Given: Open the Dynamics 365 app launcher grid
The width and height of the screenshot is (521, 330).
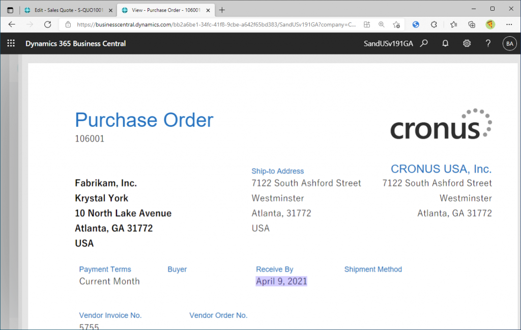Looking at the screenshot, I should click(11, 44).
